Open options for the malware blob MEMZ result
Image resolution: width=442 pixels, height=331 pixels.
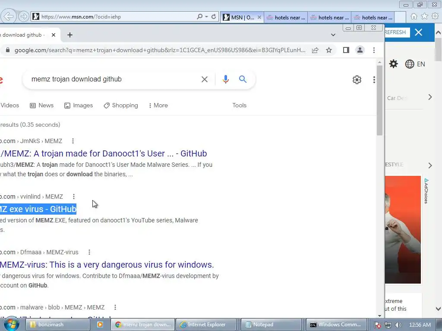tap(115, 307)
